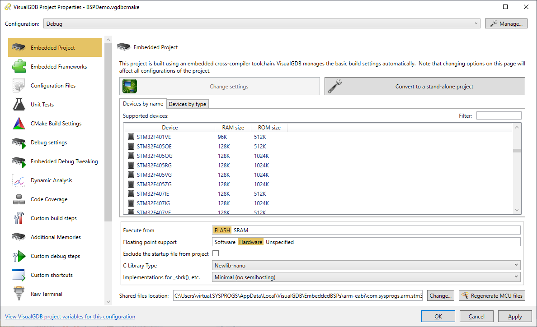The height and width of the screenshot is (327, 537).
Task: Click the device list scroll-down arrow
Action: click(517, 211)
